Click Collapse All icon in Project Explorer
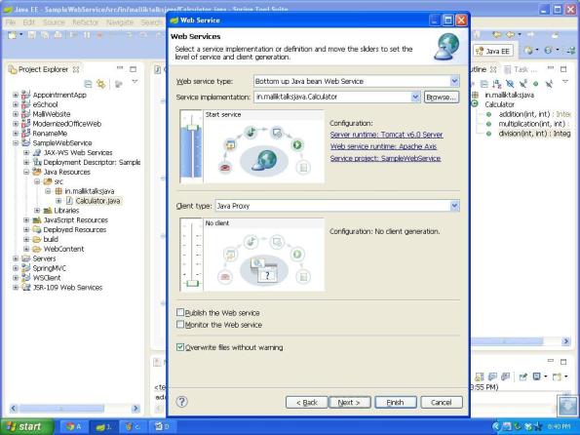 pos(88,84)
